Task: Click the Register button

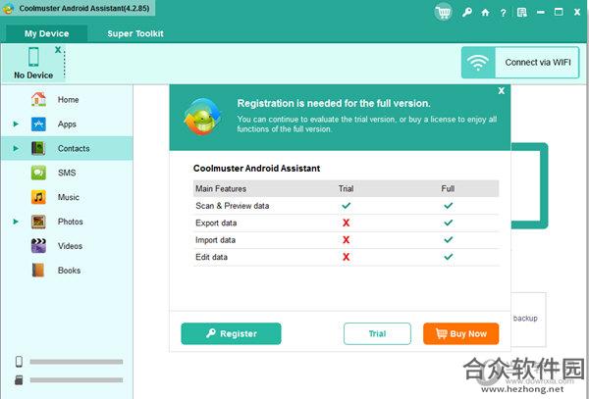Action: 231,333
